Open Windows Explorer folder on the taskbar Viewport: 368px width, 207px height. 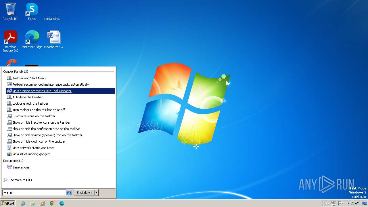[x=32, y=203]
